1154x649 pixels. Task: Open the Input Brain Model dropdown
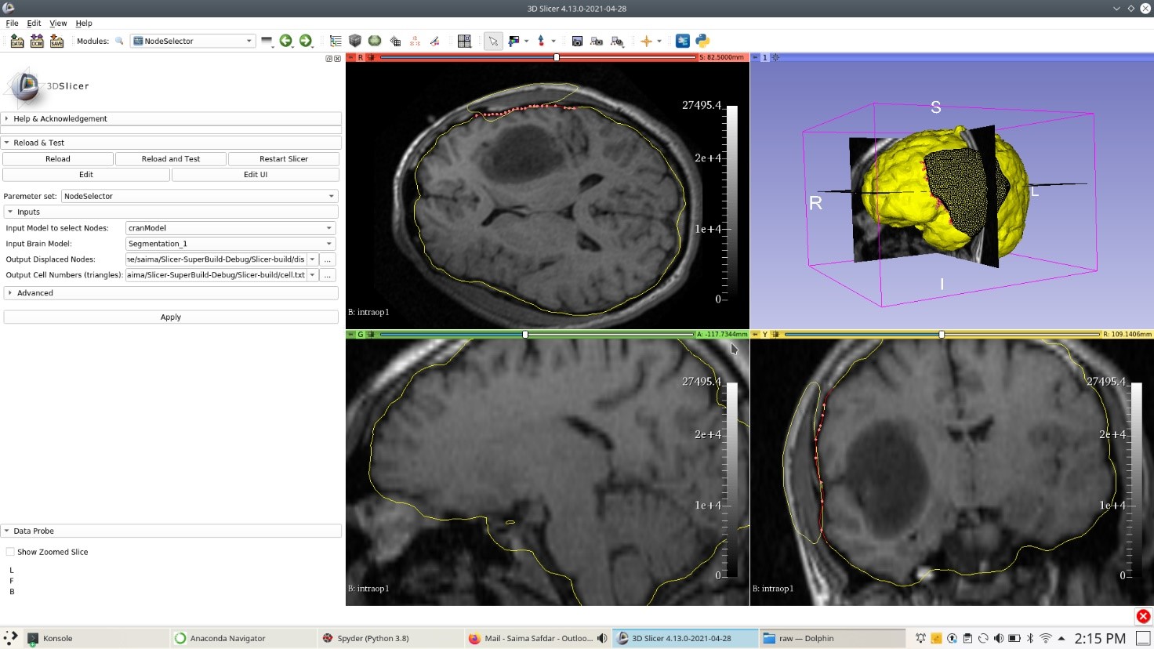tap(230, 244)
